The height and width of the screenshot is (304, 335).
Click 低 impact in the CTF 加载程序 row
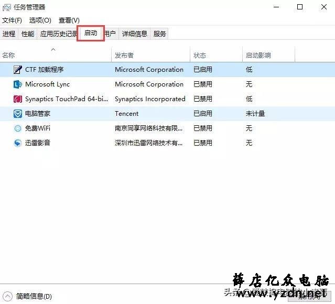click(x=249, y=70)
